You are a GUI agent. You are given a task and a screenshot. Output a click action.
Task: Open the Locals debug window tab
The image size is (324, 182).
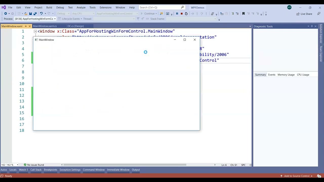tap(13, 170)
